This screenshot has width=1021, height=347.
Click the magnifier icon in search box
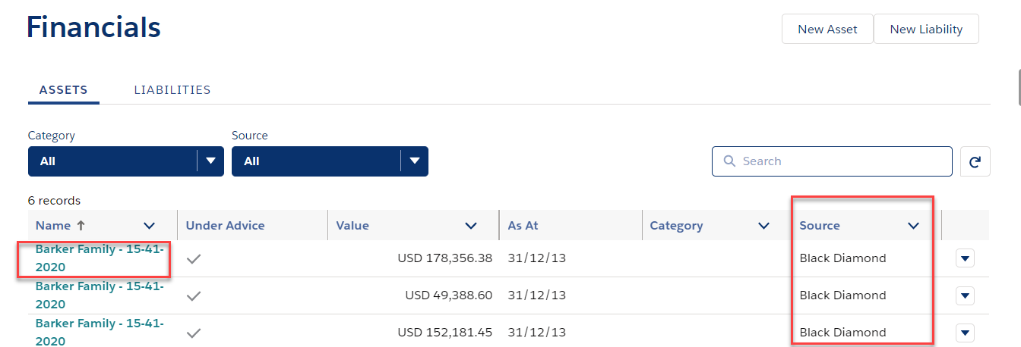[x=729, y=161]
